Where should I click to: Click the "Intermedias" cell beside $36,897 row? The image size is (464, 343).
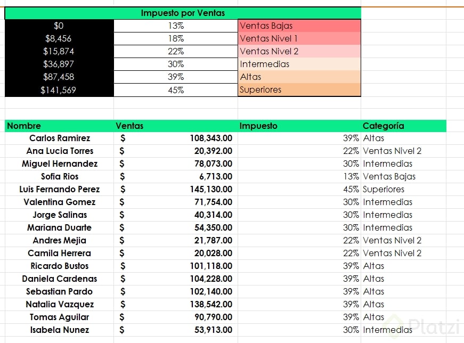pos(299,64)
